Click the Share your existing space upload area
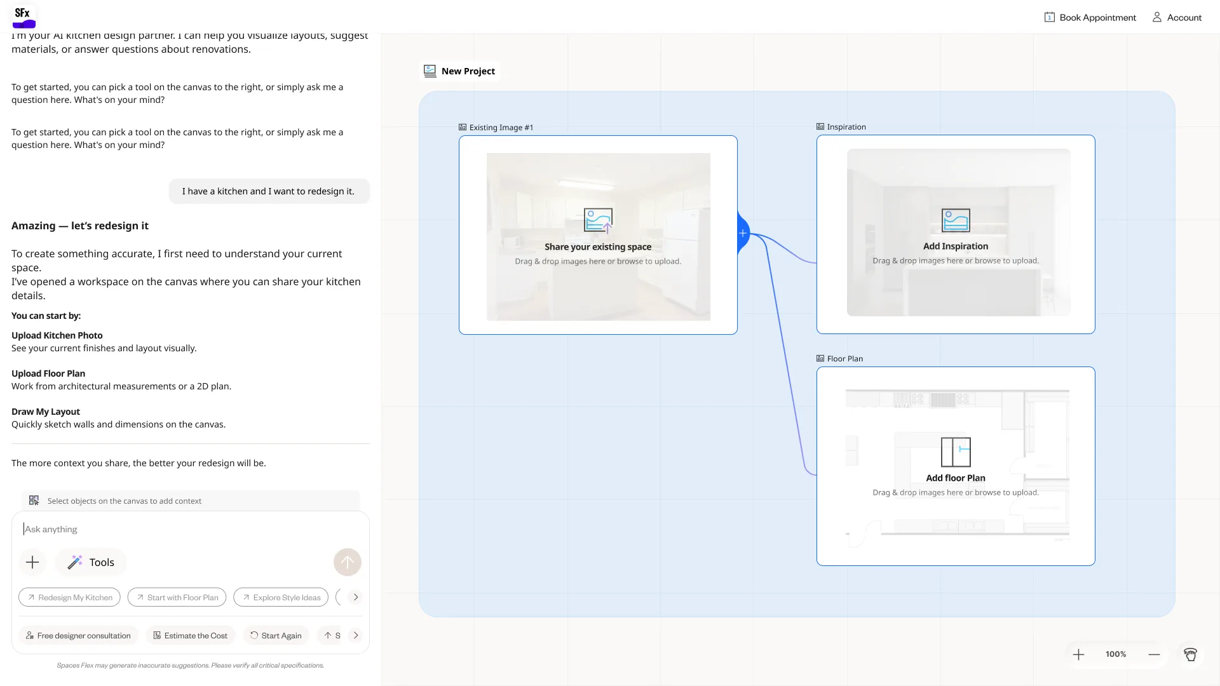Viewport: 1220px width, 686px height. (598, 236)
